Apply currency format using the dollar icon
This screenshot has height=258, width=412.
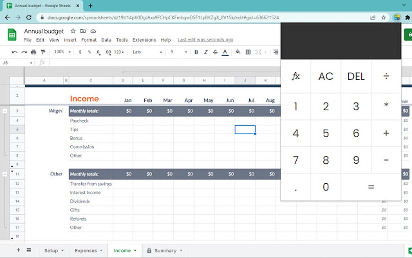80,52
